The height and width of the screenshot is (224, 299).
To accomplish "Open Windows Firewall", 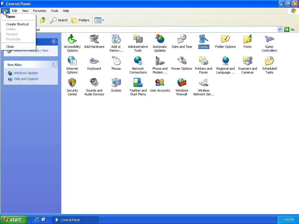I will pyautogui.click(x=182, y=87).
